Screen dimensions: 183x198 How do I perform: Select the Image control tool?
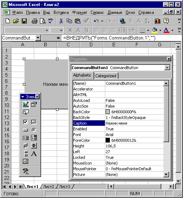click(25, 161)
